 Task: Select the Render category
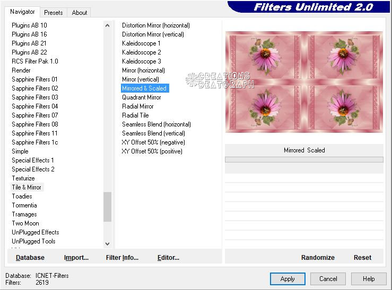(21, 70)
